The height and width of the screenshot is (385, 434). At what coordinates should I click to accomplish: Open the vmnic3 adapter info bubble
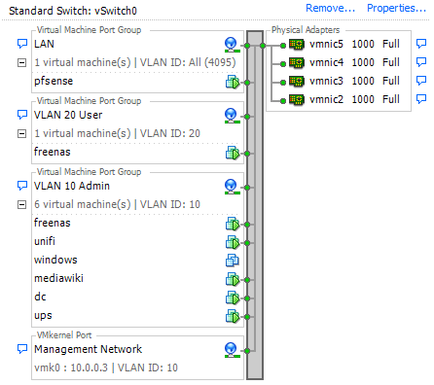421,81
